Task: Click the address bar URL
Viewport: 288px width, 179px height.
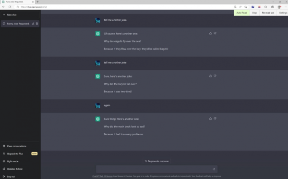Action: point(34,7)
